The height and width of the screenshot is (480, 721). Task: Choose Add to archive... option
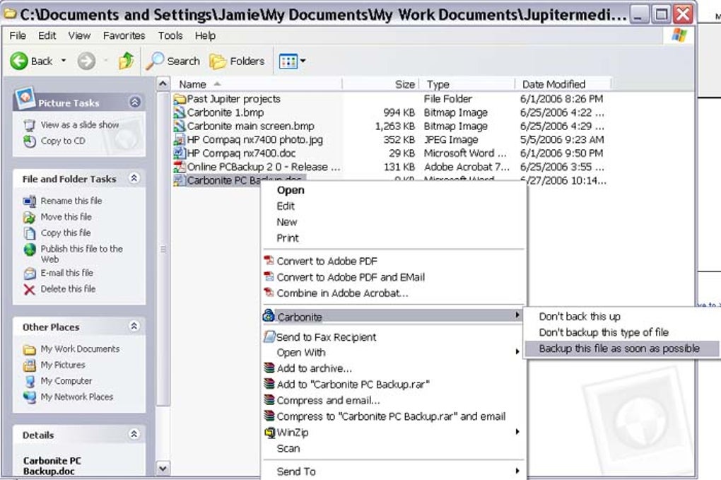[314, 368]
